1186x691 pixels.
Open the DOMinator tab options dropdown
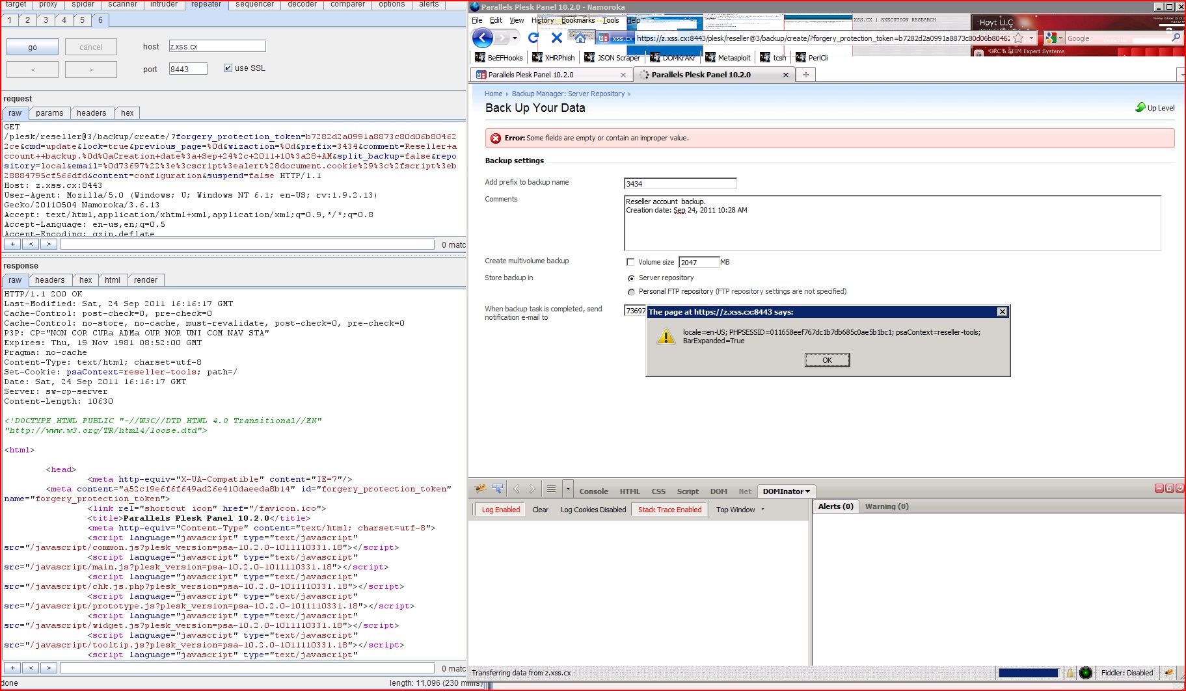point(807,491)
